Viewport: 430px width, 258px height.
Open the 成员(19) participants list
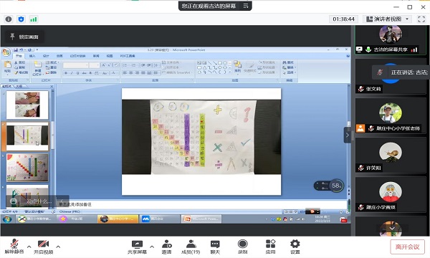[x=191, y=247]
